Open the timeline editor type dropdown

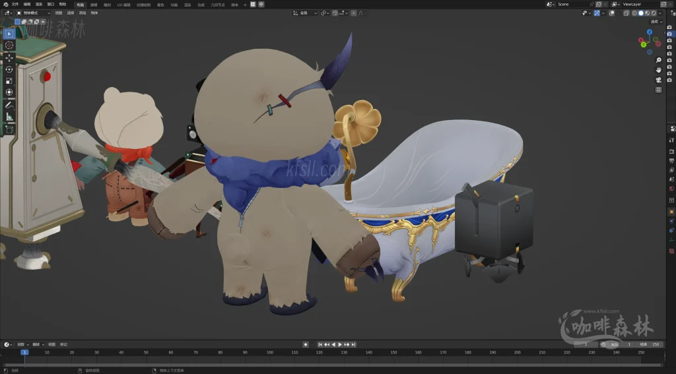(8, 344)
